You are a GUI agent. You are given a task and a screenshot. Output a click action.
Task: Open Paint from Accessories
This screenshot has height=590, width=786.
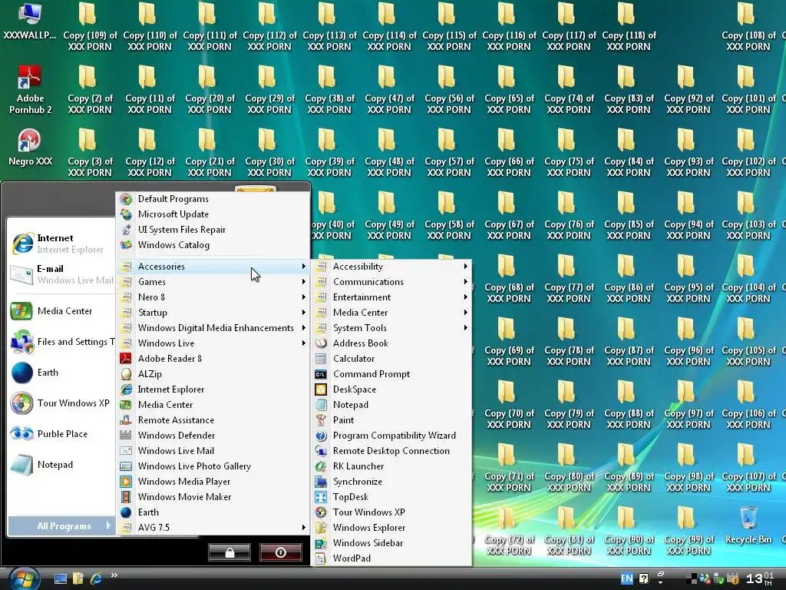point(391,420)
